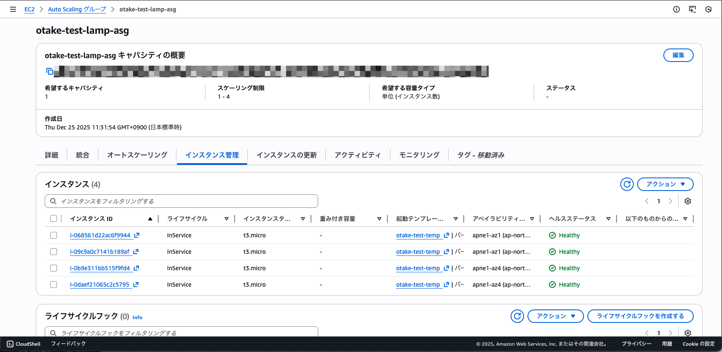Image resolution: width=722 pixels, height=352 pixels.
Task: Switch to the アクティビティ tab
Action: point(357,155)
